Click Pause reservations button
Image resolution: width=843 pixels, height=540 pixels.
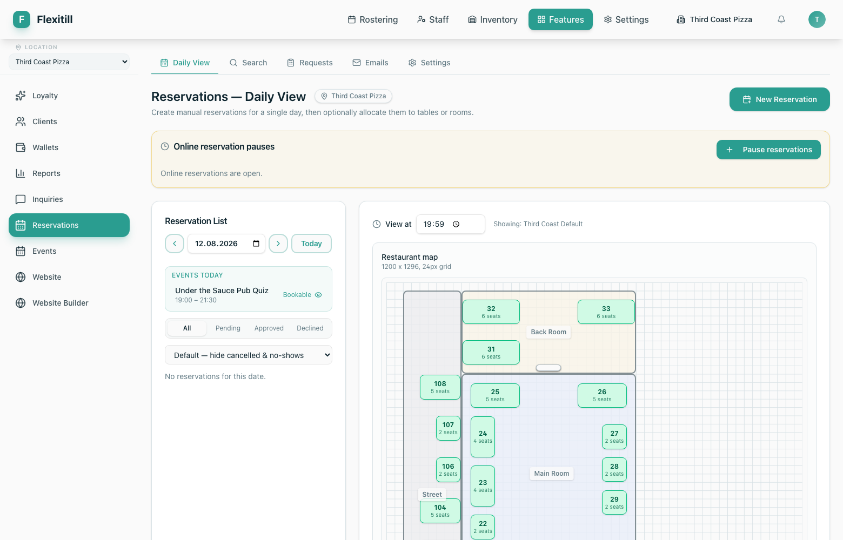coord(768,150)
